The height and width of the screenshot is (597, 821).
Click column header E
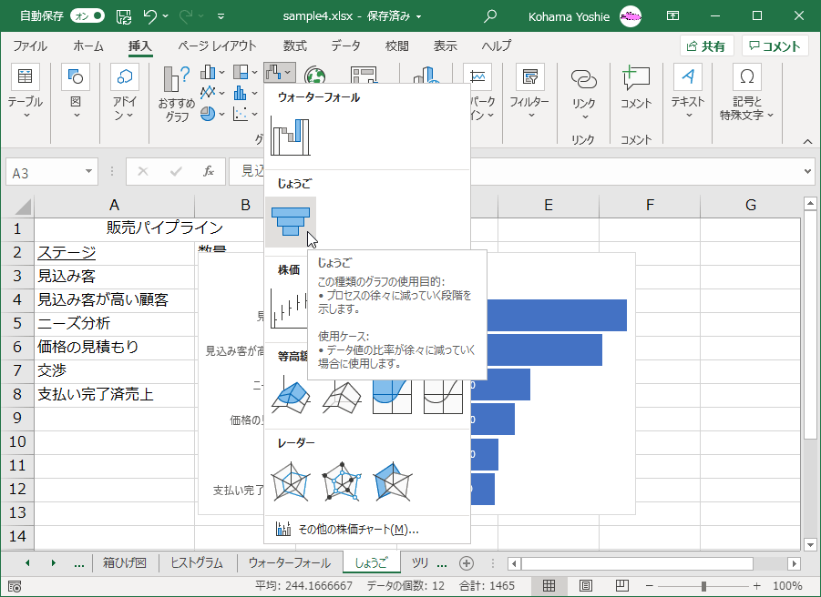point(549,205)
